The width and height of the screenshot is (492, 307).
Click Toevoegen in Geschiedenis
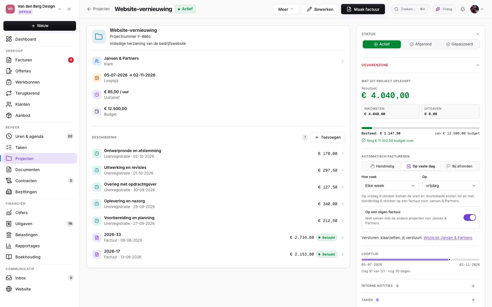coord(328,137)
